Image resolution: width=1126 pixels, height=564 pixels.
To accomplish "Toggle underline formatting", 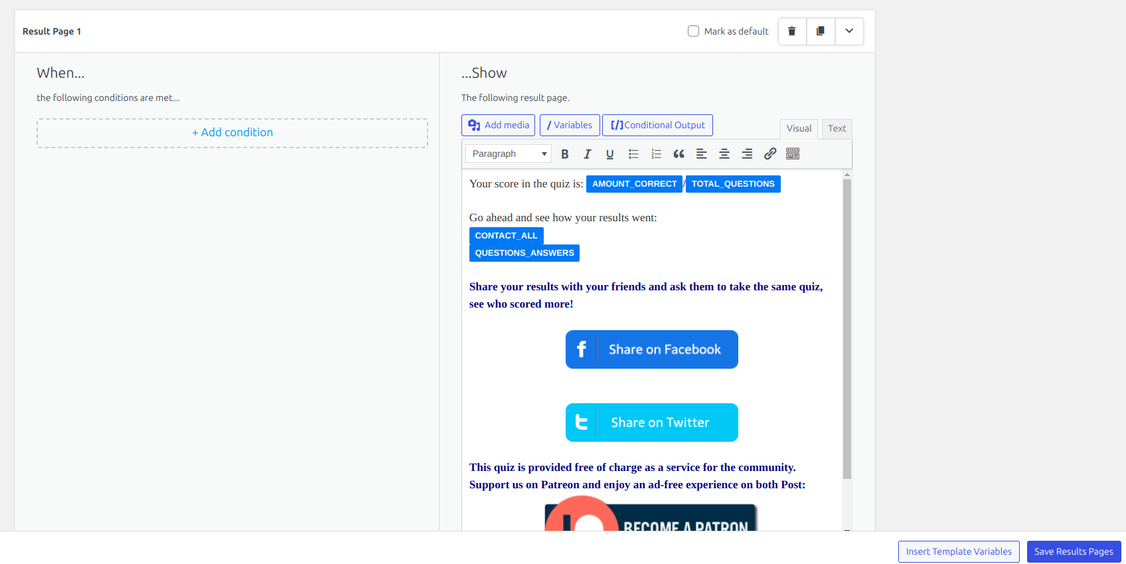I will point(609,154).
